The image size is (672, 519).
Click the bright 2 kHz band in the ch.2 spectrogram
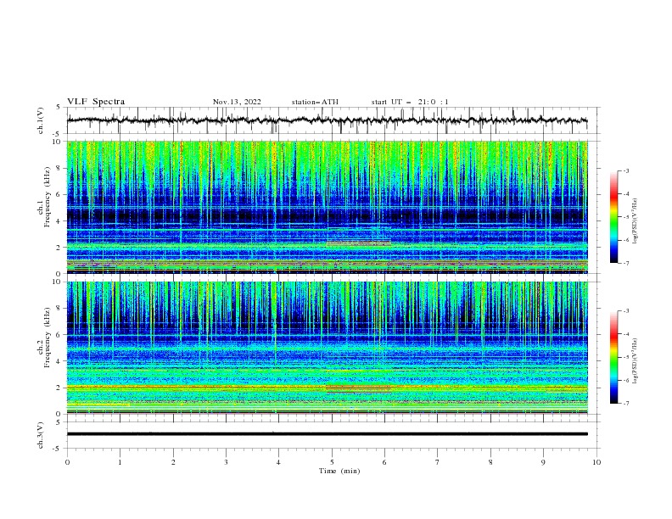click(x=327, y=388)
